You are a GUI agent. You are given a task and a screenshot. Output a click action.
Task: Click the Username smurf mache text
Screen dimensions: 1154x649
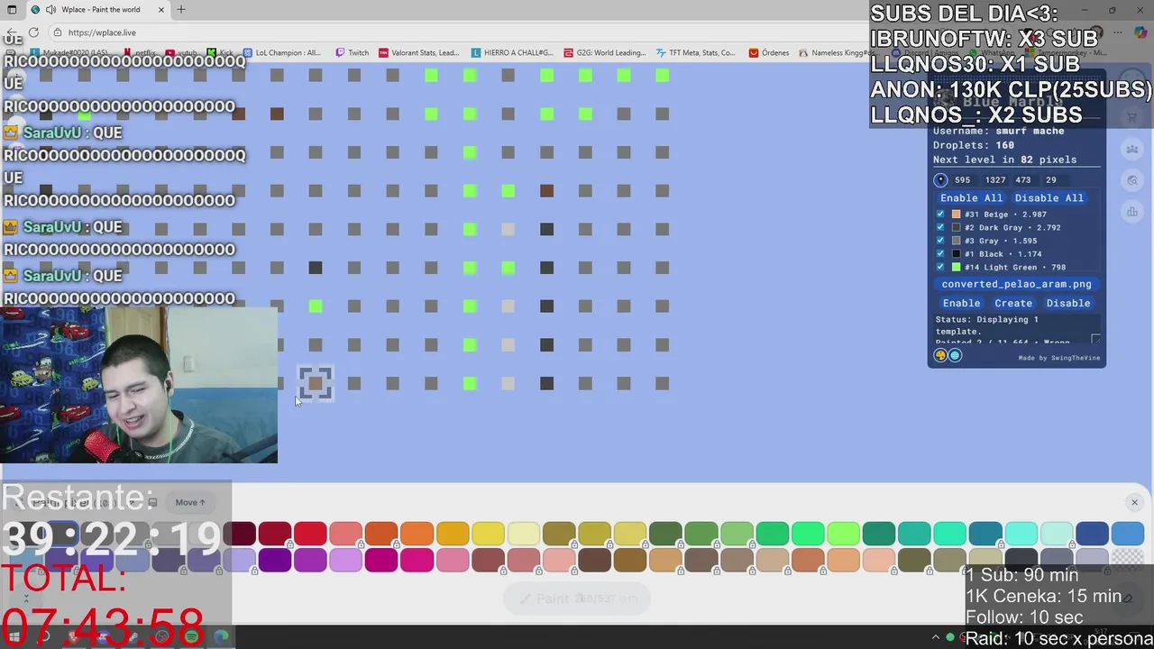998,131
